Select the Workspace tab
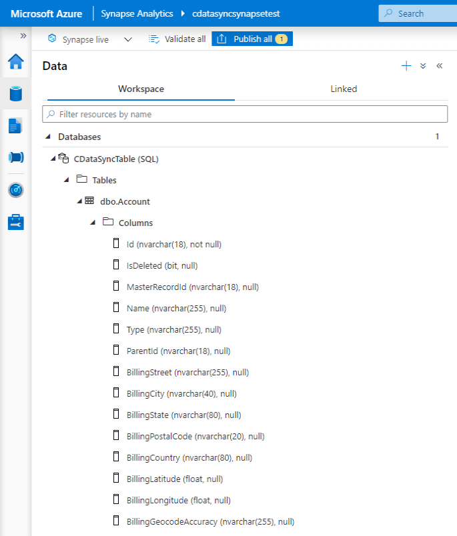The height and width of the screenshot is (536, 457). tap(141, 89)
